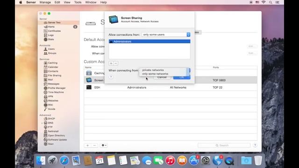
Task: Add a user with the dialog plus button
Action: (111, 63)
